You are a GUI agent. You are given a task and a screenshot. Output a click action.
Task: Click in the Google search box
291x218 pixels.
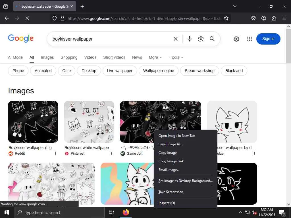click(x=111, y=39)
